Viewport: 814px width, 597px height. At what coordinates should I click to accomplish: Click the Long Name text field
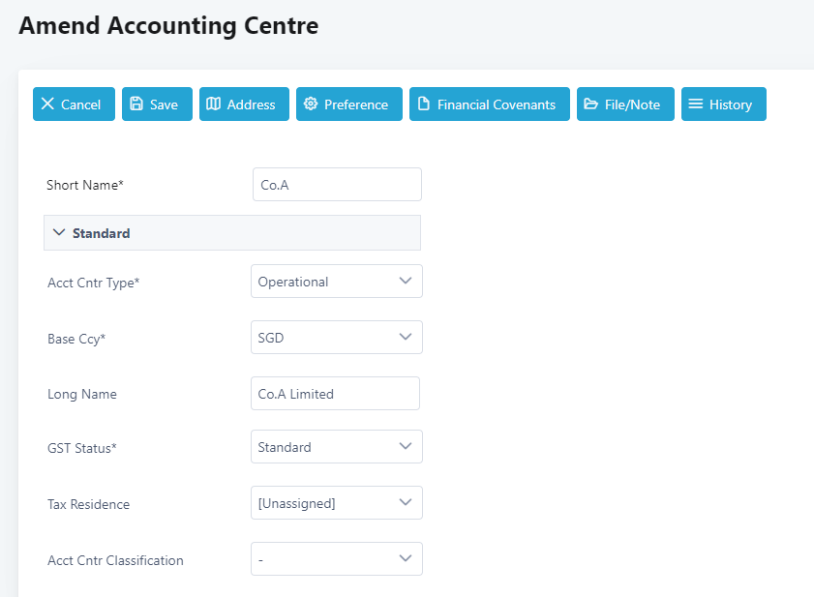tap(335, 394)
